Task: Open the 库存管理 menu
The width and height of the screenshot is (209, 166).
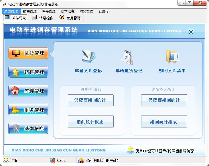Action: coord(49,11)
